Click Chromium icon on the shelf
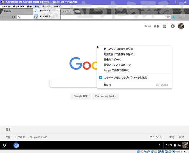The height and width of the screenshot is (153, 189). (x=16, y=145)
